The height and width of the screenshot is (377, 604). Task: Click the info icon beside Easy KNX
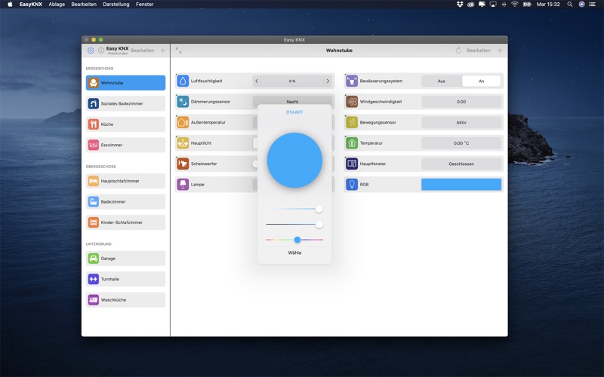(101, 51)
